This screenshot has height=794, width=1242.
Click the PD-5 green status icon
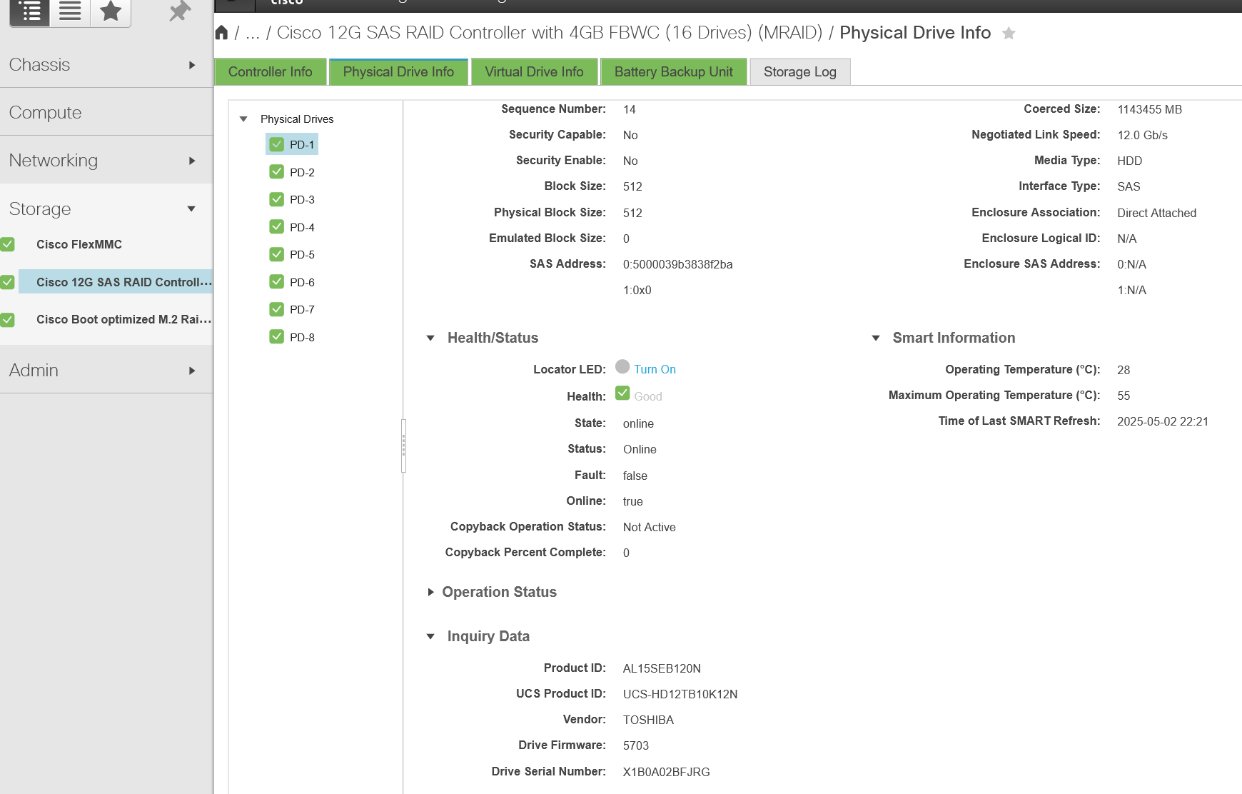(x=277, y=254)
